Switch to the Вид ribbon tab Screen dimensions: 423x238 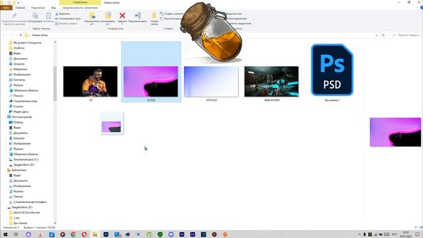[x=54, y=8]
